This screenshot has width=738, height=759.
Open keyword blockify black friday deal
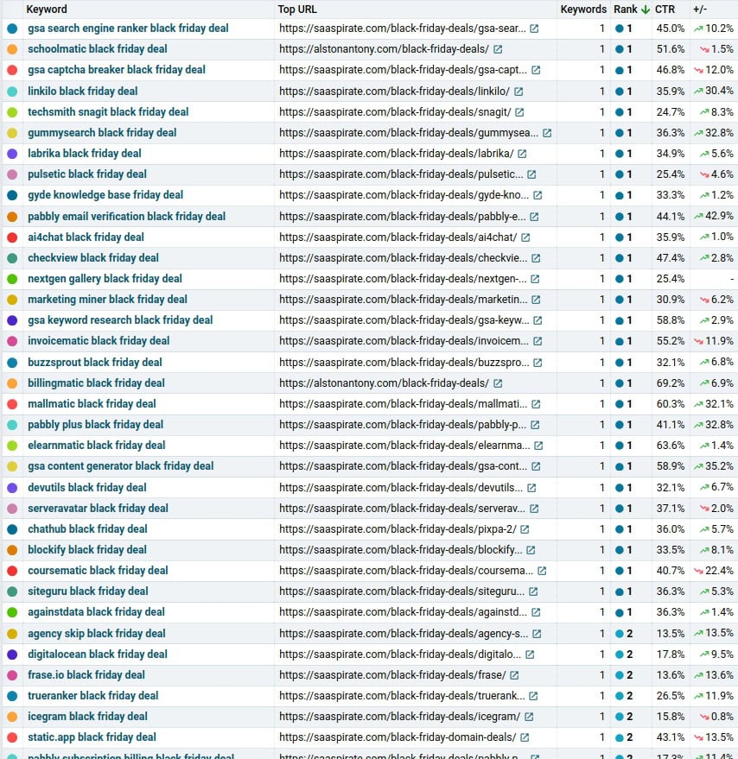pyautogui.click(x=87, y=549)
